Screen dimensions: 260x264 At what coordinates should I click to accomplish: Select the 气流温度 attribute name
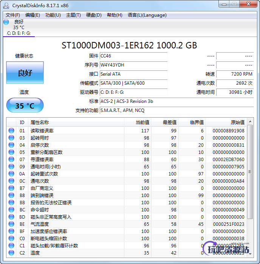[40, 224]
